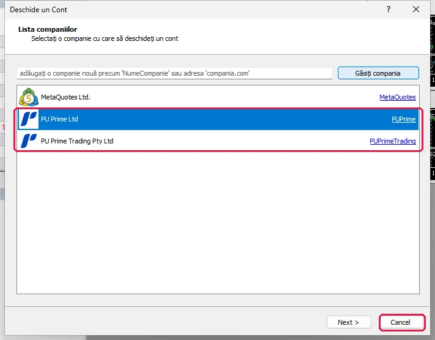This screenshot has width=435, height=340.
Task: Open the PUPrimeTrading link
Action: coord(393,141)
